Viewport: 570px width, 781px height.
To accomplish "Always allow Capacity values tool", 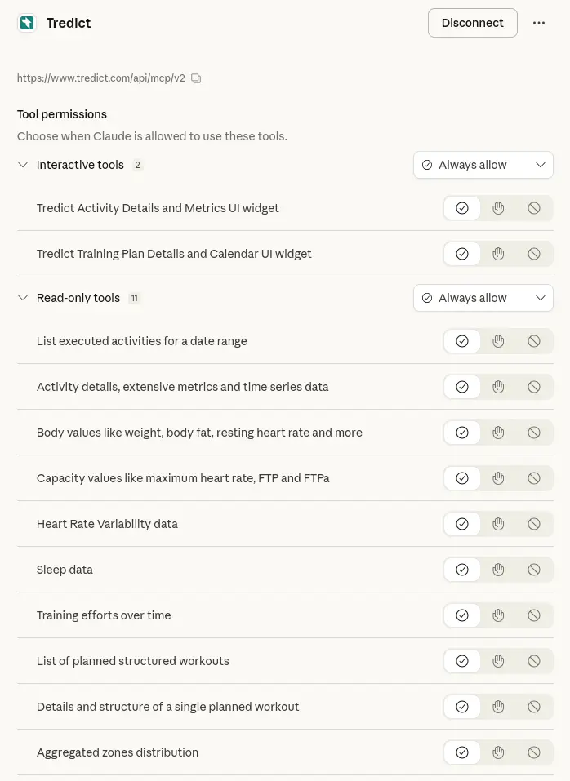I will click(462, 478).
